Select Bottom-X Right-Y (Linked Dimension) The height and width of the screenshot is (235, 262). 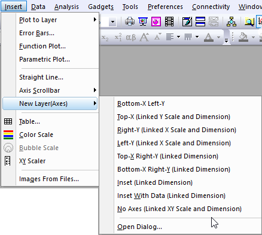pyautogui.click(x=181, y=169)
